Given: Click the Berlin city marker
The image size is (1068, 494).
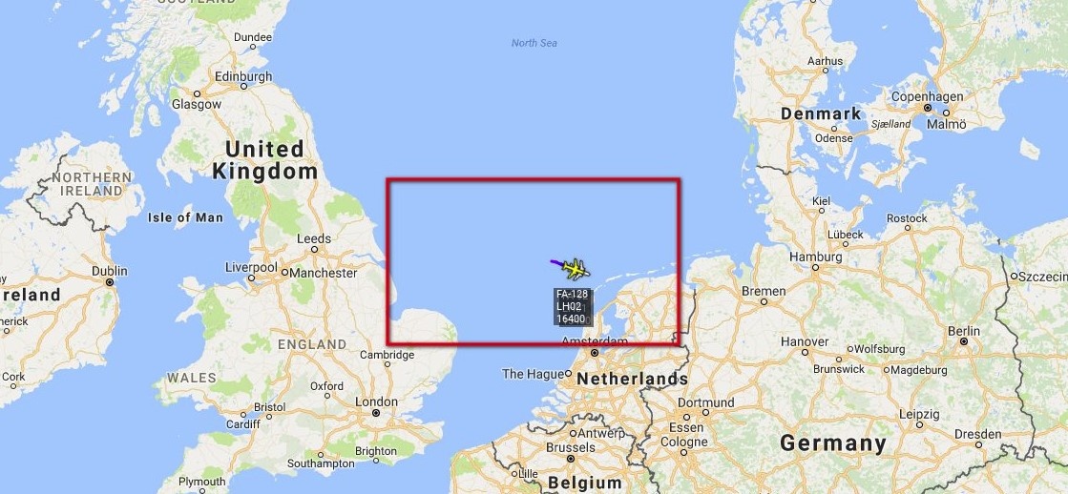Looking at the screenshot, I should (x=964, y=341).
